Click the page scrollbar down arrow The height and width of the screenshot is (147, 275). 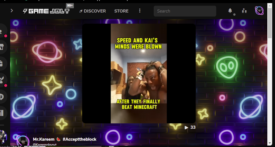click(x=270, y=143)
